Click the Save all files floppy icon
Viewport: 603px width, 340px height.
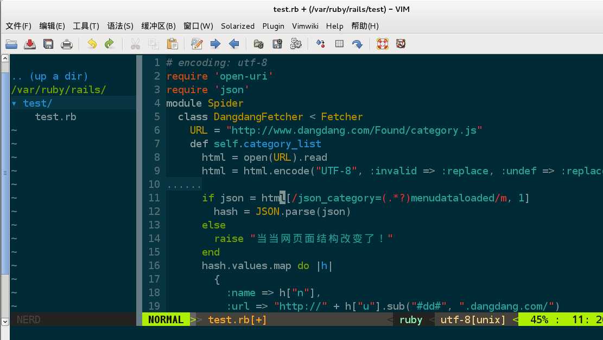pyautogui.click(x=48, y=44)
